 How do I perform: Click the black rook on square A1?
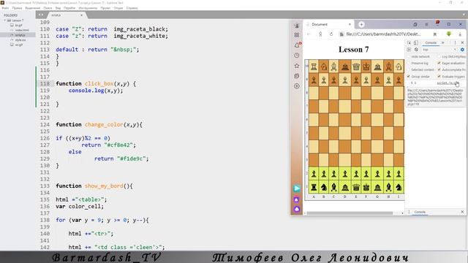314,187
